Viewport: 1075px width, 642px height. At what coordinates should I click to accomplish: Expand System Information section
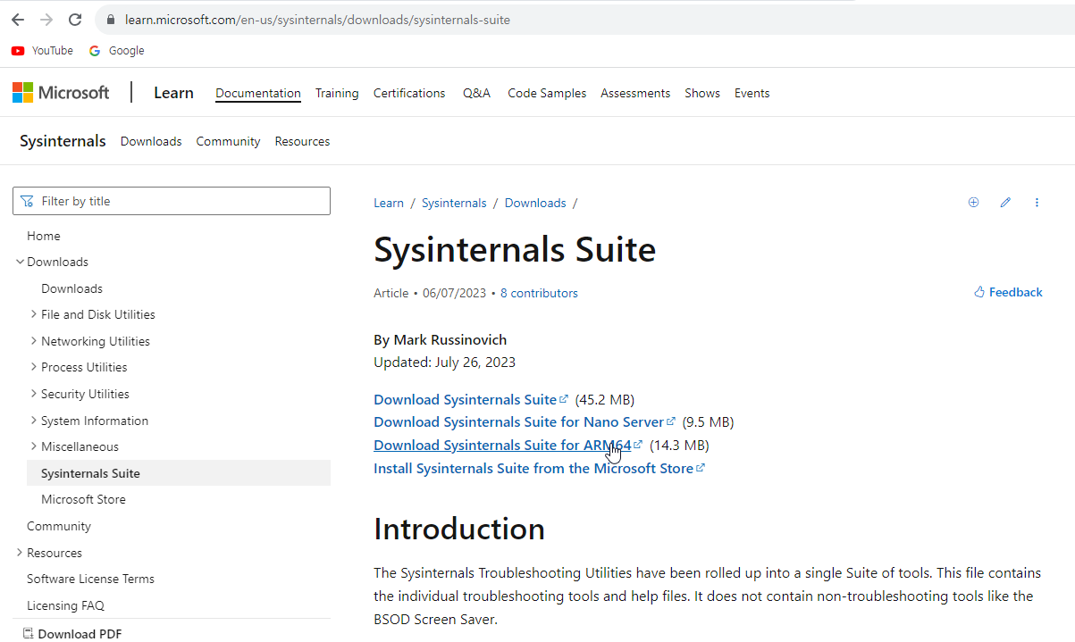[34, 421]
